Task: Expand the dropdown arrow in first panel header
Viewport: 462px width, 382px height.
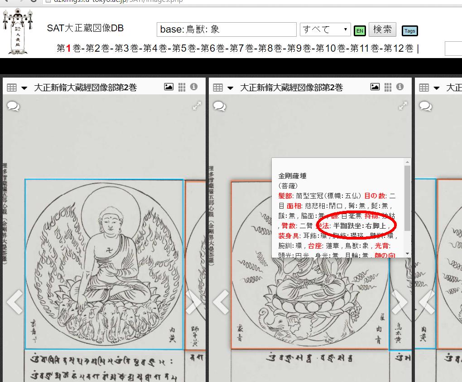Action: point(24,88)
